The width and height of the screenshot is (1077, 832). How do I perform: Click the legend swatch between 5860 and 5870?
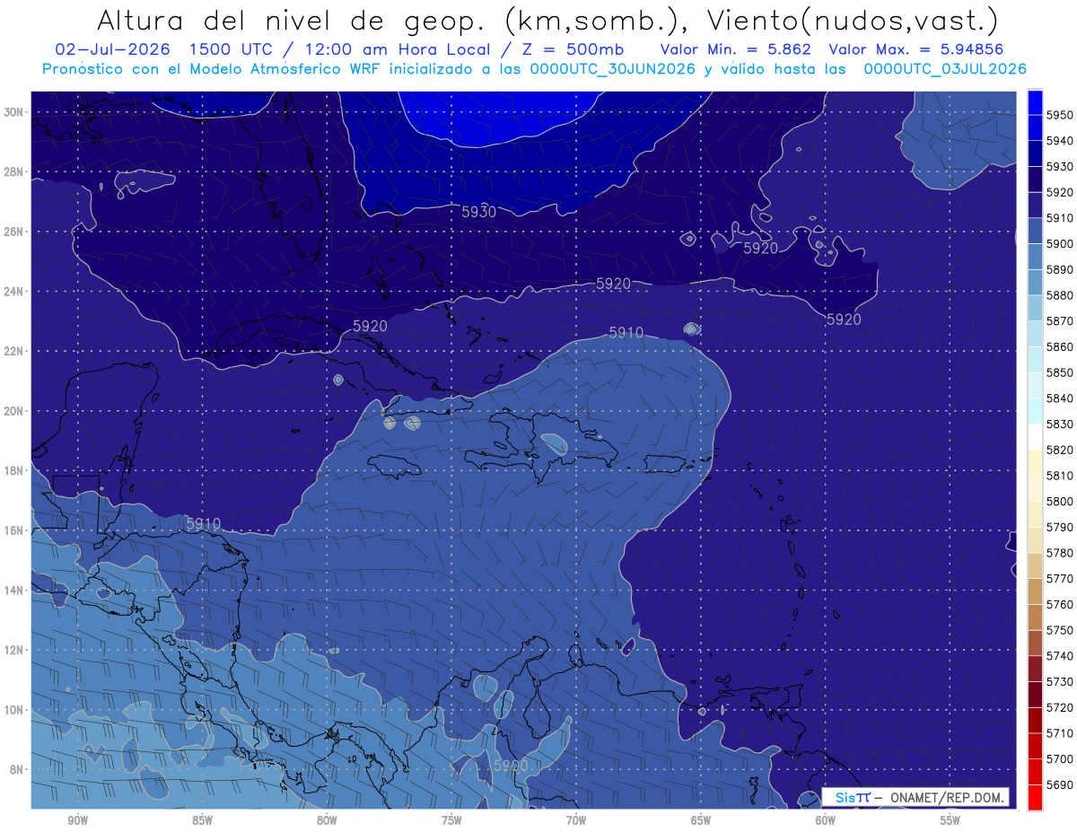(1035, 334)
